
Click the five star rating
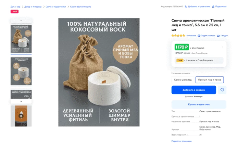click(x=178, y=35)
